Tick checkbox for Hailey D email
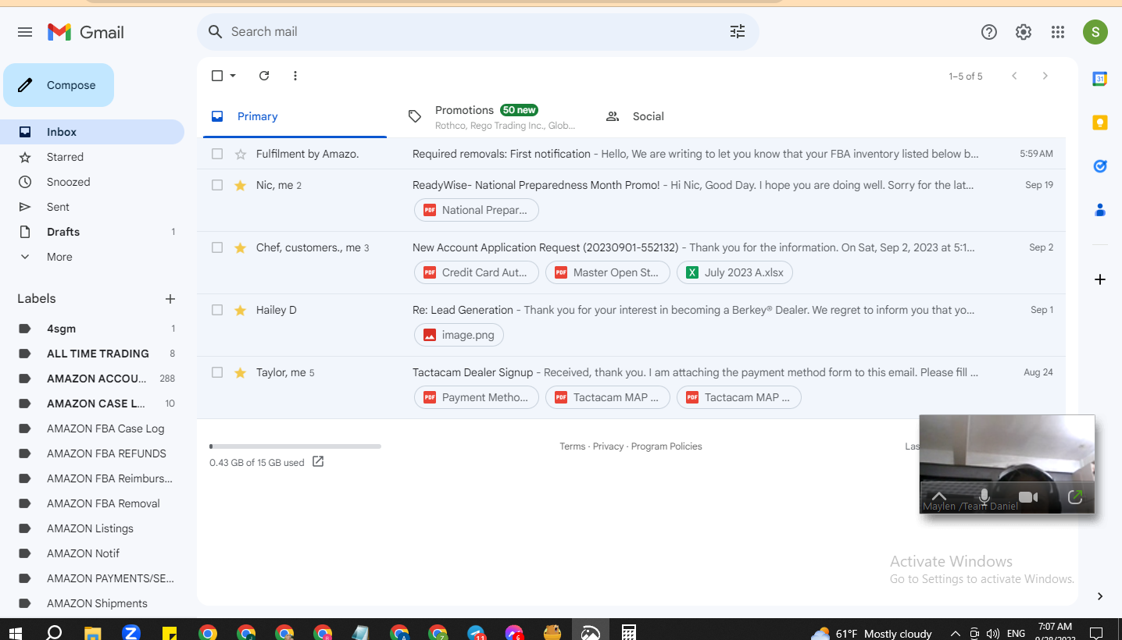The width and height of the screenshot is (1122, 640). pos(217,311)
